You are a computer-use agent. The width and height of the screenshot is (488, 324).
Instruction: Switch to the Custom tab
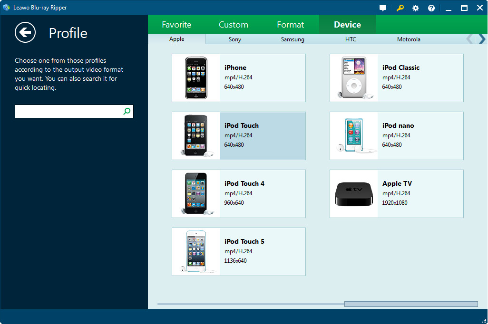click(x=234, y=25)
